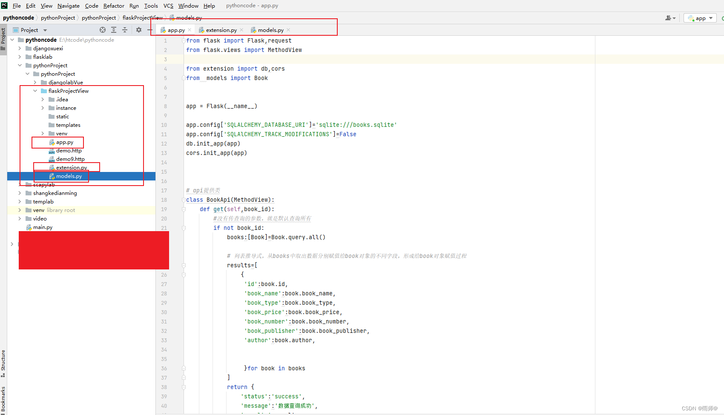Click the highlighted line 3 in editor gutter
The height and width of the screenshot is (415, 724).
click(x=165, y=59)
